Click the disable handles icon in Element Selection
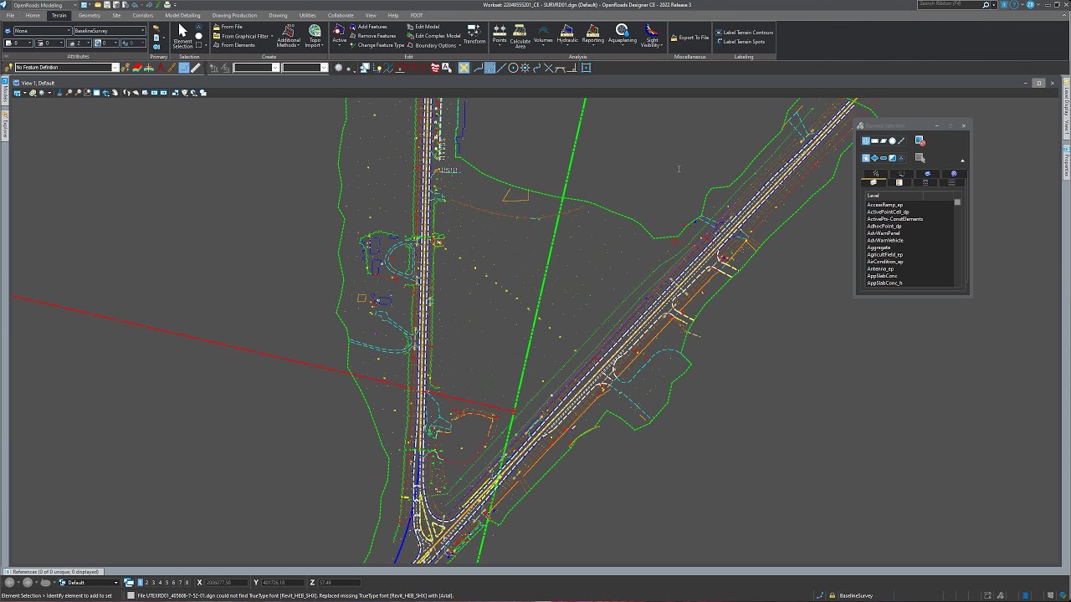1071x602 pixels. (x=920, y=140)
